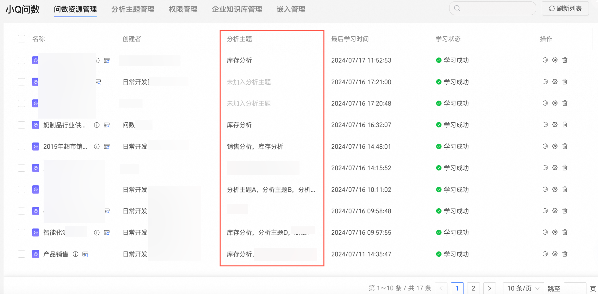598x294 pixels.
Task: Select checkbox for 智能化 row
Action: 22,232
